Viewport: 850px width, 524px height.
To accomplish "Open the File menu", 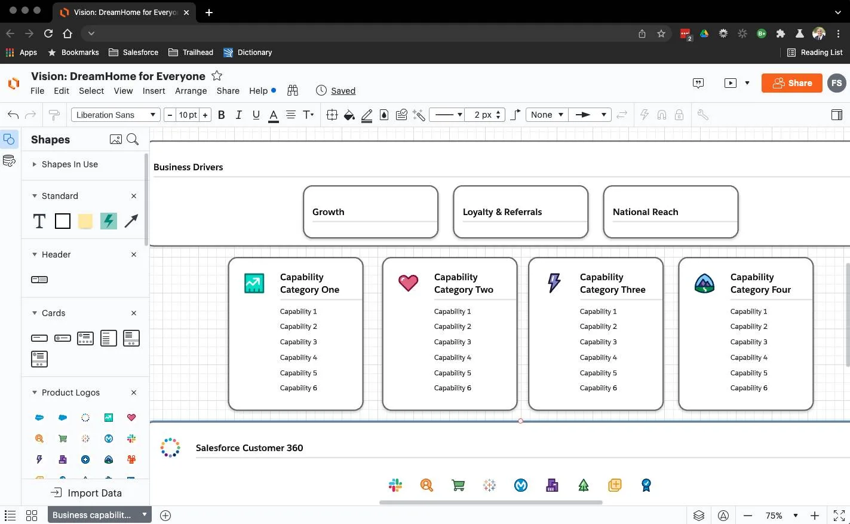I will coord(37,91).
